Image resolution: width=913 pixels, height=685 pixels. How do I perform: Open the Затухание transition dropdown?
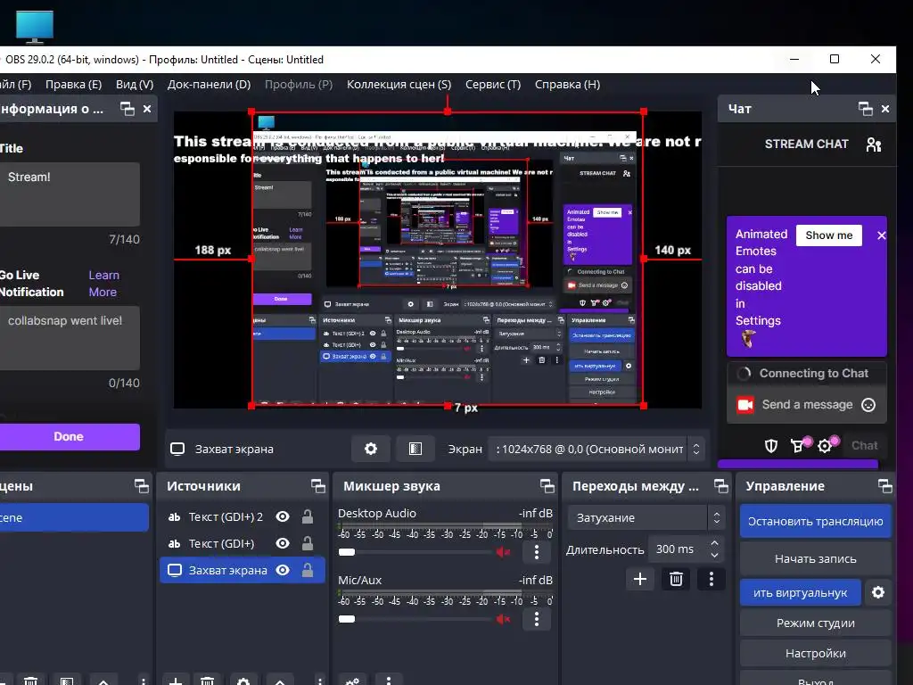(x=646, y=518)
